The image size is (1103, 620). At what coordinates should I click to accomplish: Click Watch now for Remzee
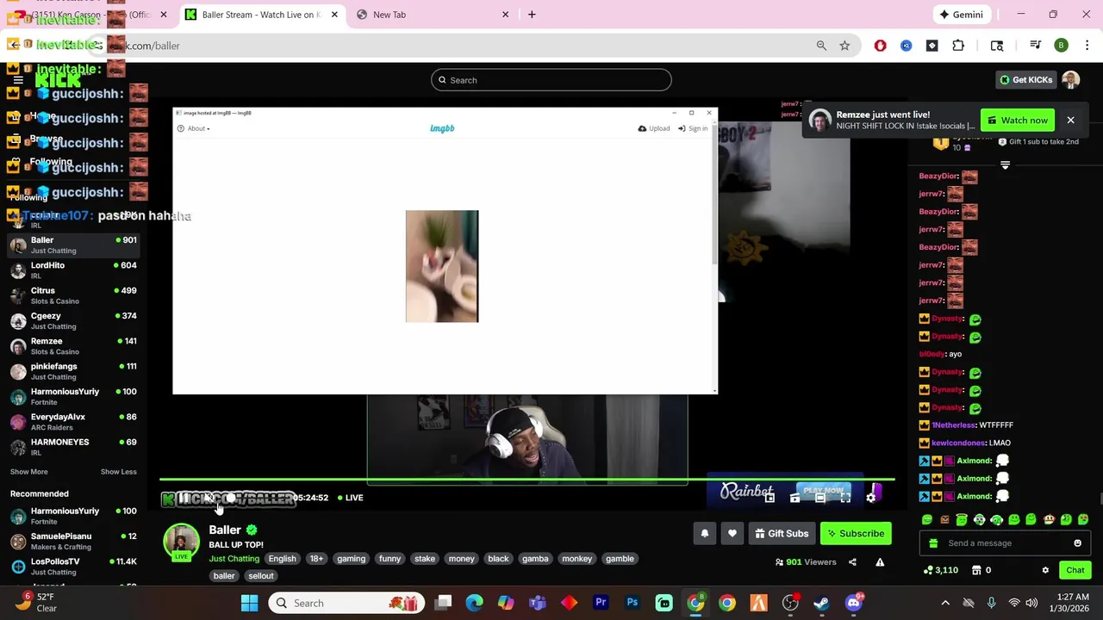click(x=1018, y=121)
